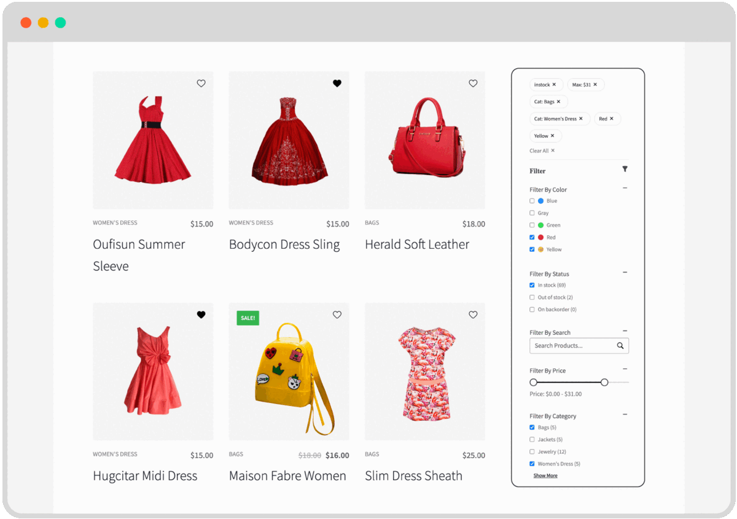
Task: Click the yellow color swatch dot
Action: (541, 249)
